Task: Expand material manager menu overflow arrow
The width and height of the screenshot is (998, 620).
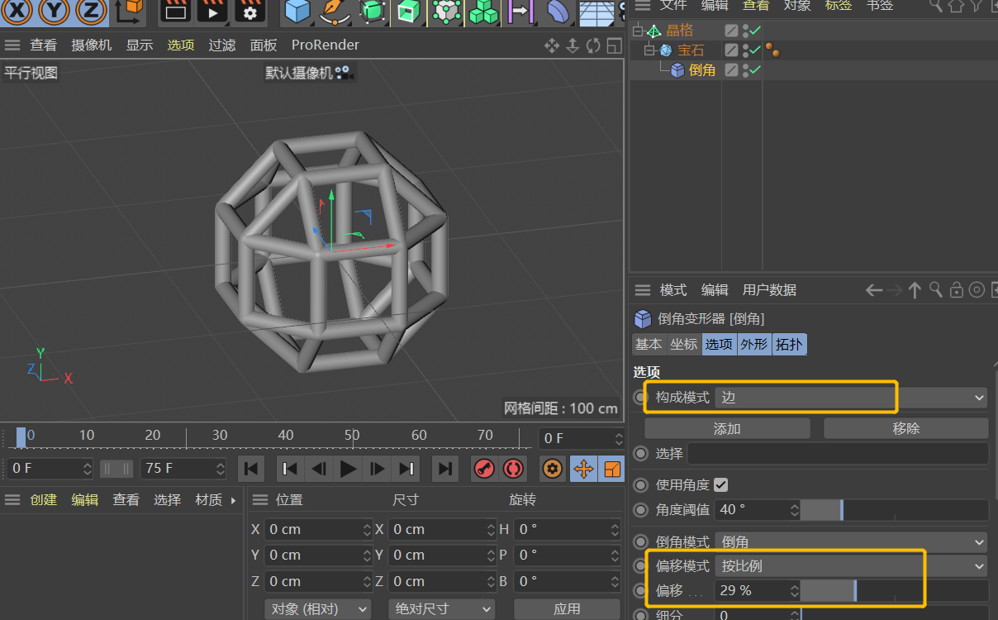Action: pos(234,500)
